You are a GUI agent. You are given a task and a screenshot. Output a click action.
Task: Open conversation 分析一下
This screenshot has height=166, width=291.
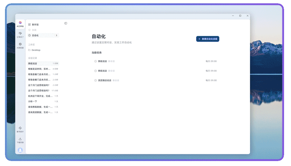pyautogui.click(x=43, y=102)
